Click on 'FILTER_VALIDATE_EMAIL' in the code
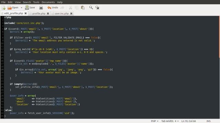 coord(69,38)
